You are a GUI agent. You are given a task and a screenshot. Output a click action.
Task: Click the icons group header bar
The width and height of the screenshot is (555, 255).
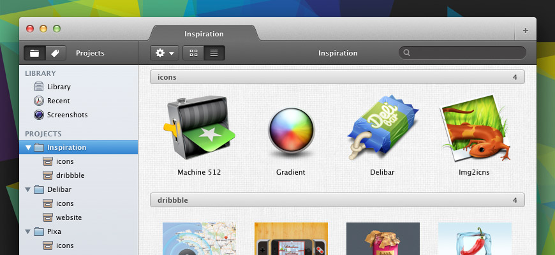click(x=337, y=77)
